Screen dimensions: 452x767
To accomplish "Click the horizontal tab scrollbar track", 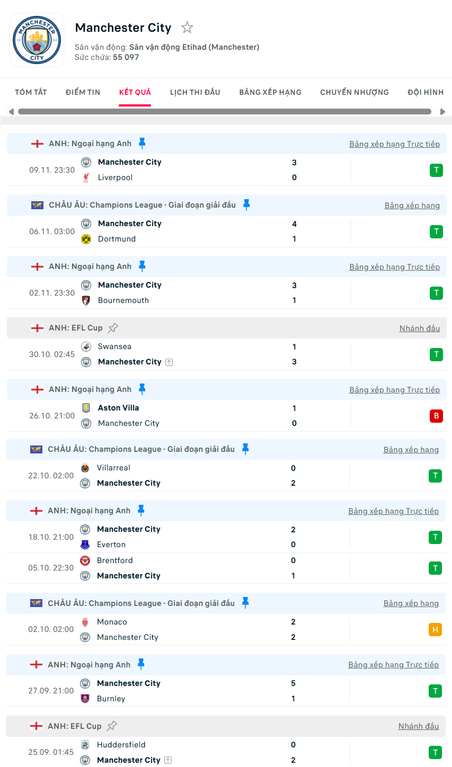I will pyautogui.click(x=225, y=112).
